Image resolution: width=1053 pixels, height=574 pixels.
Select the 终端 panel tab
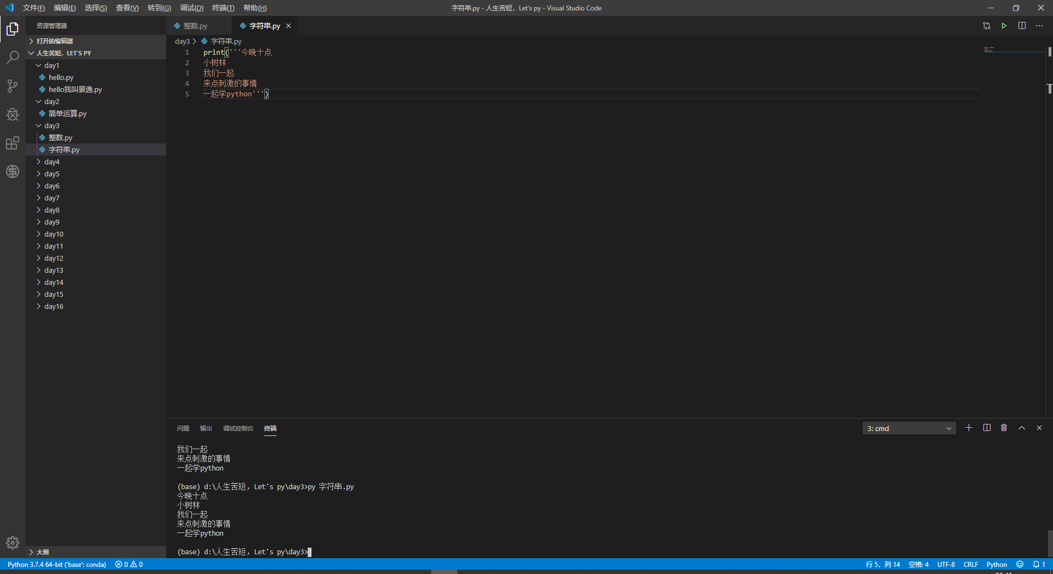[270, 428]
